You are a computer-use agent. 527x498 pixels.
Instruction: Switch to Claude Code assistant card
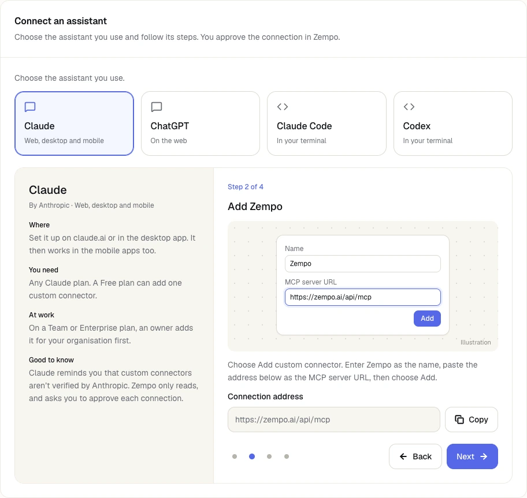326,123
